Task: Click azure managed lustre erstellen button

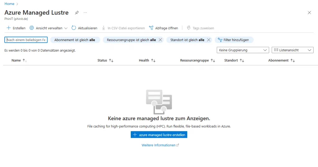Action: click(159, 135)
